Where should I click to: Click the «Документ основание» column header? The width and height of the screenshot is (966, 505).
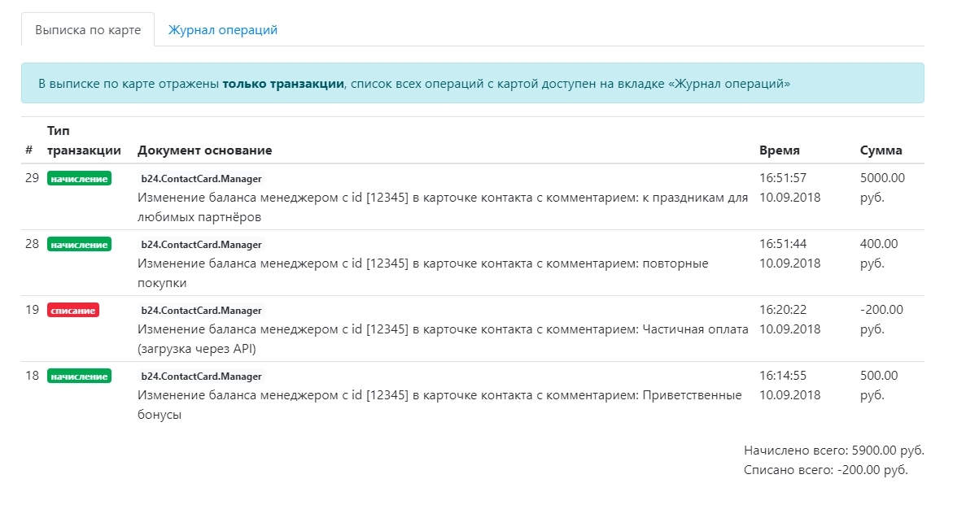[x=205, y=150]
